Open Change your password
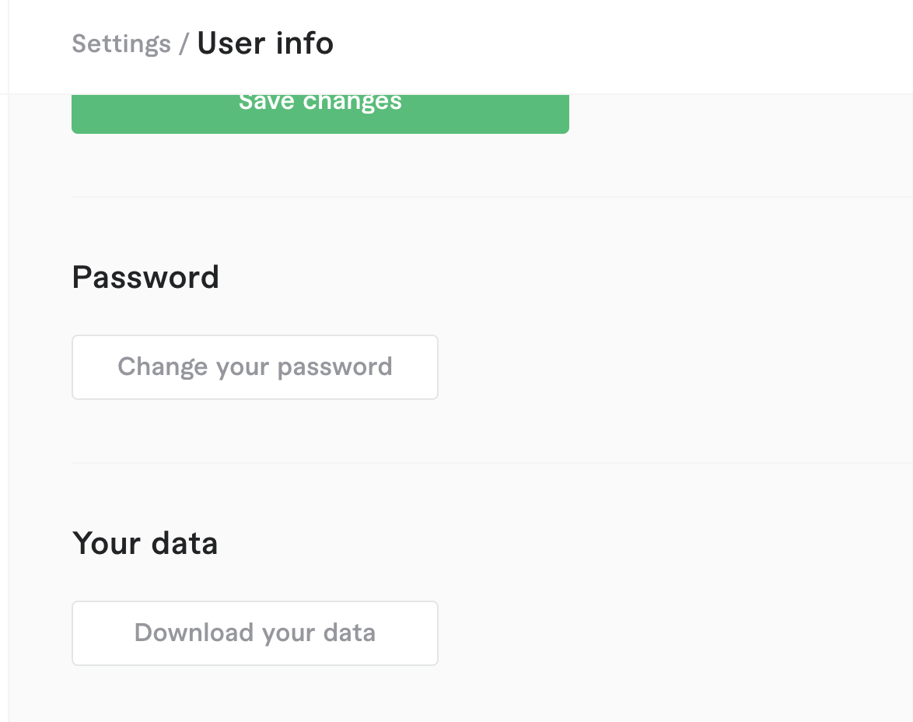 click(254, 366)
